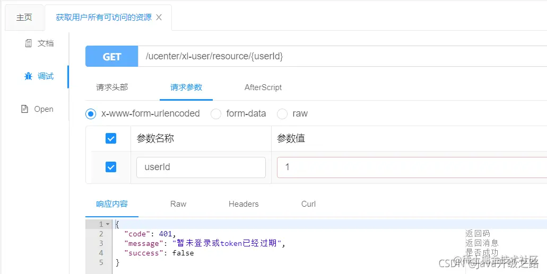The height and width of the screenshot is (274, 547).
Task: Switch to the 请求参数 tab
Action: pos(186,87)
